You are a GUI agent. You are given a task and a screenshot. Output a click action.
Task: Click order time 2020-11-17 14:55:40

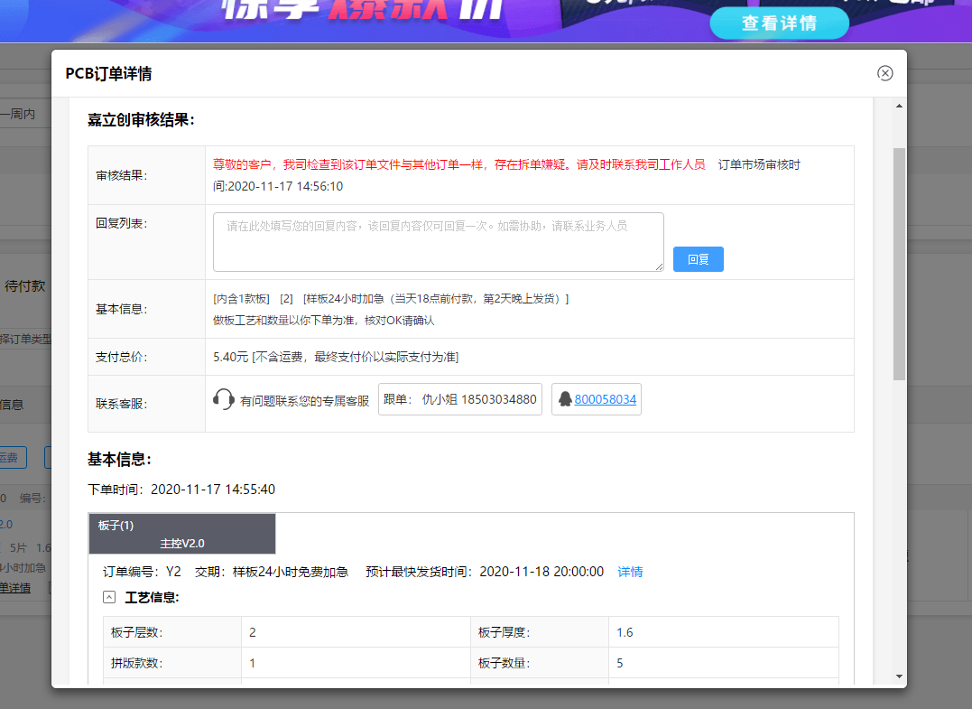(213, 490)
